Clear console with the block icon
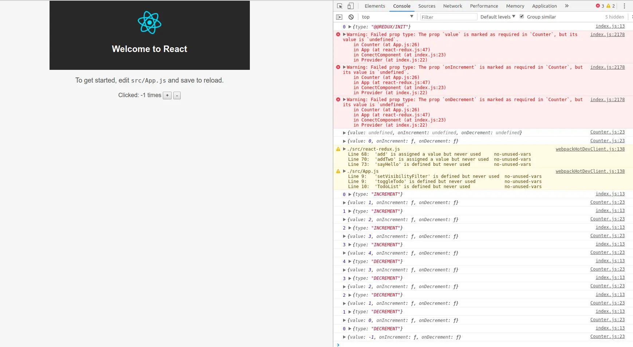Screen dimensions: 633x347 (351, 17)
